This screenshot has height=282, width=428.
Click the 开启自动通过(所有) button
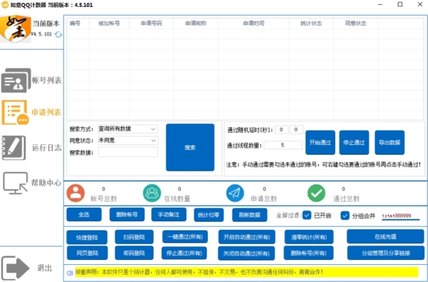coord(247,237)
